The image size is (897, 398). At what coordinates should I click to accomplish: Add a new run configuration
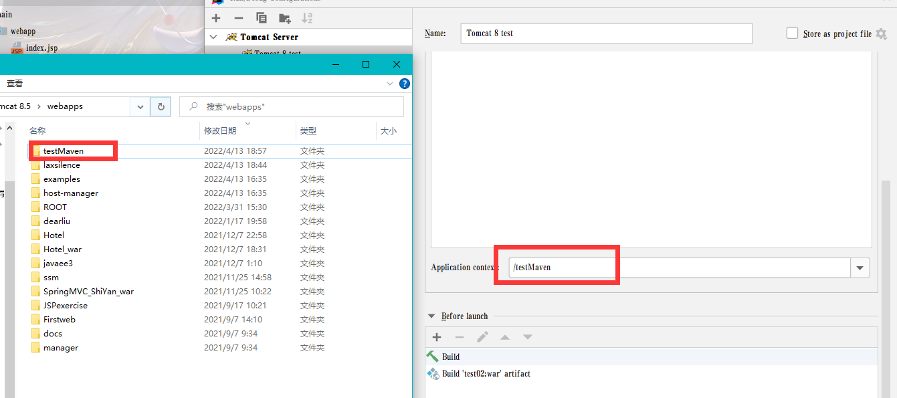tap(216, 18)
